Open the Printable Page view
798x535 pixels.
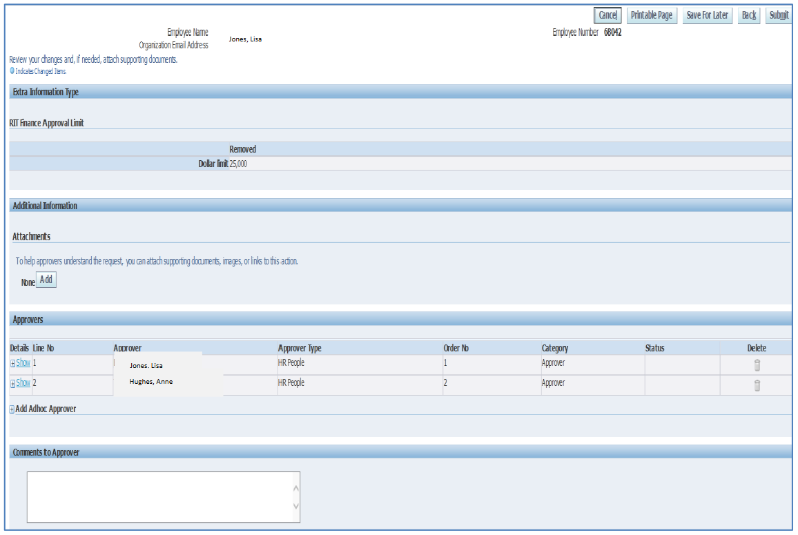click(x=651, y=15)
